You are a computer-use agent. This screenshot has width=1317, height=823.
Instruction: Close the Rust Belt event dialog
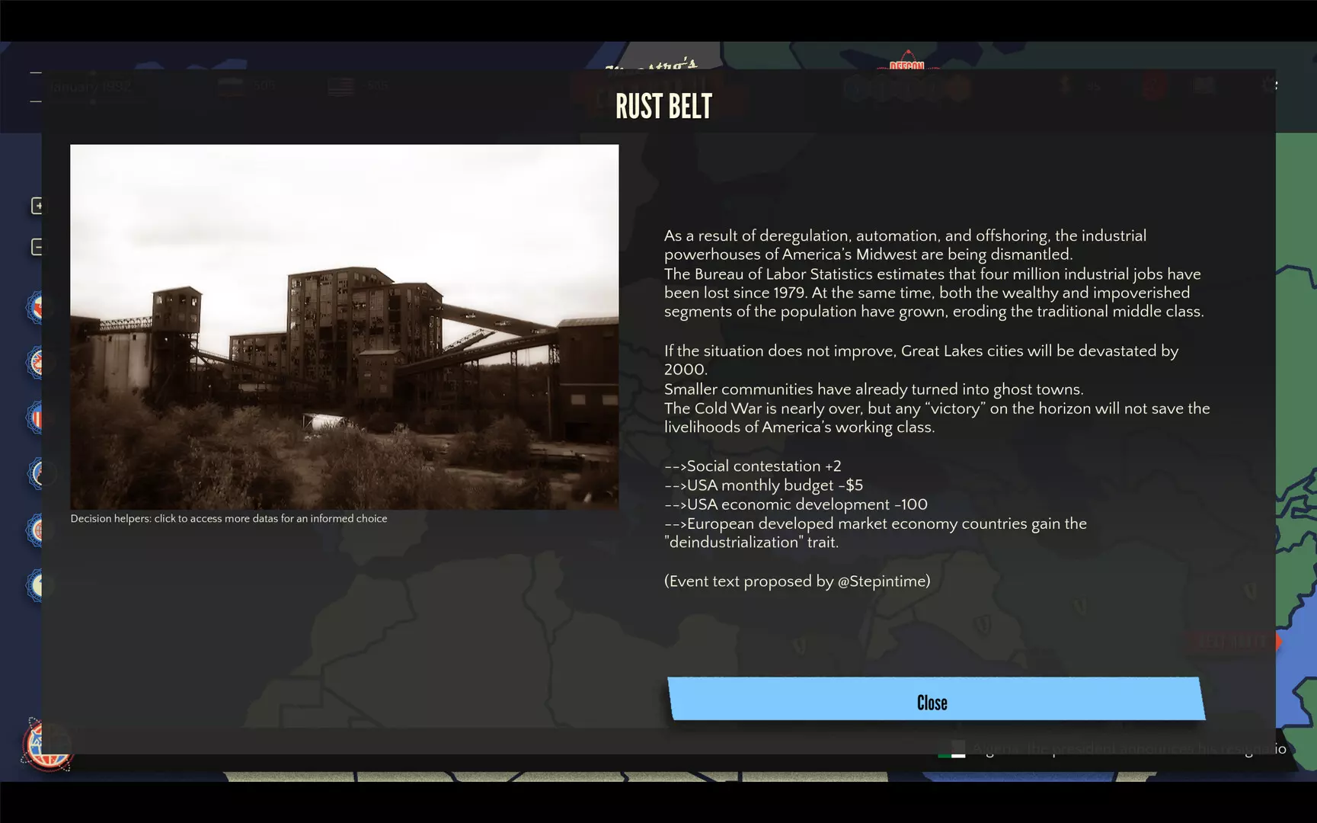tap(936, 699)
